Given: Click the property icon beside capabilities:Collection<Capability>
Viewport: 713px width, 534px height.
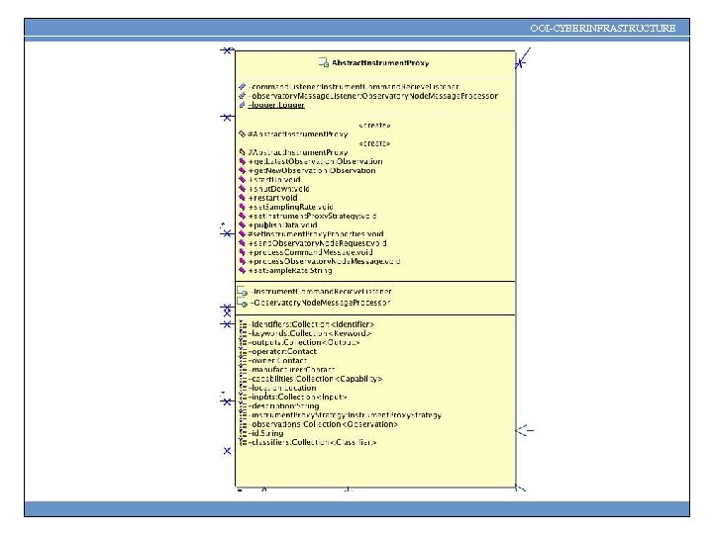Looking at the screenshot, I should pos(243,379).
